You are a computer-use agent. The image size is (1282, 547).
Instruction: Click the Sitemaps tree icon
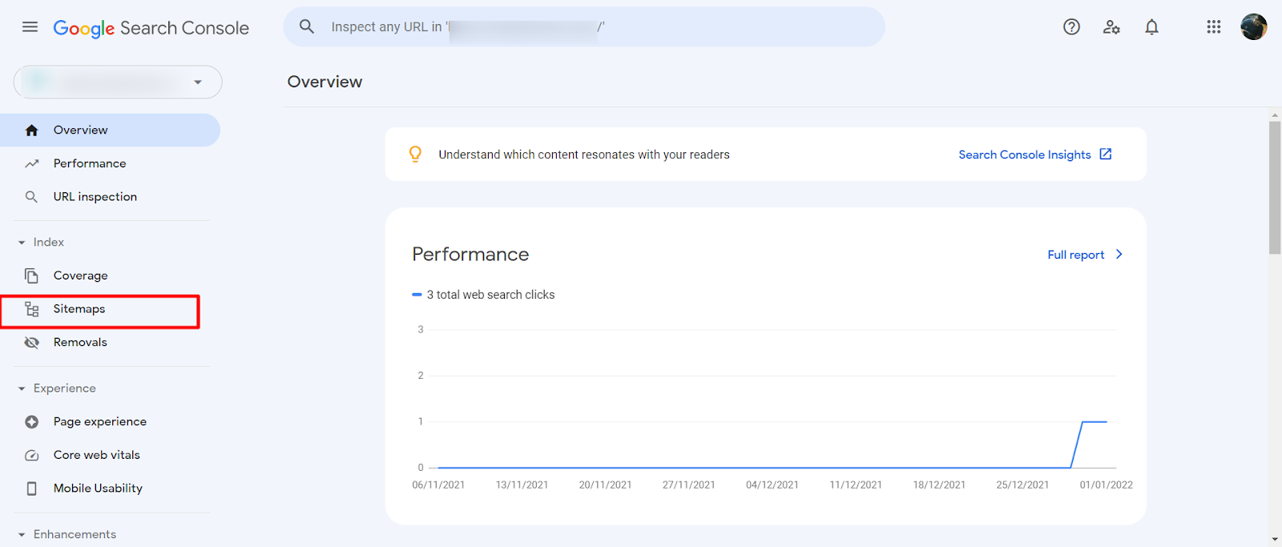tap(31, 309)
